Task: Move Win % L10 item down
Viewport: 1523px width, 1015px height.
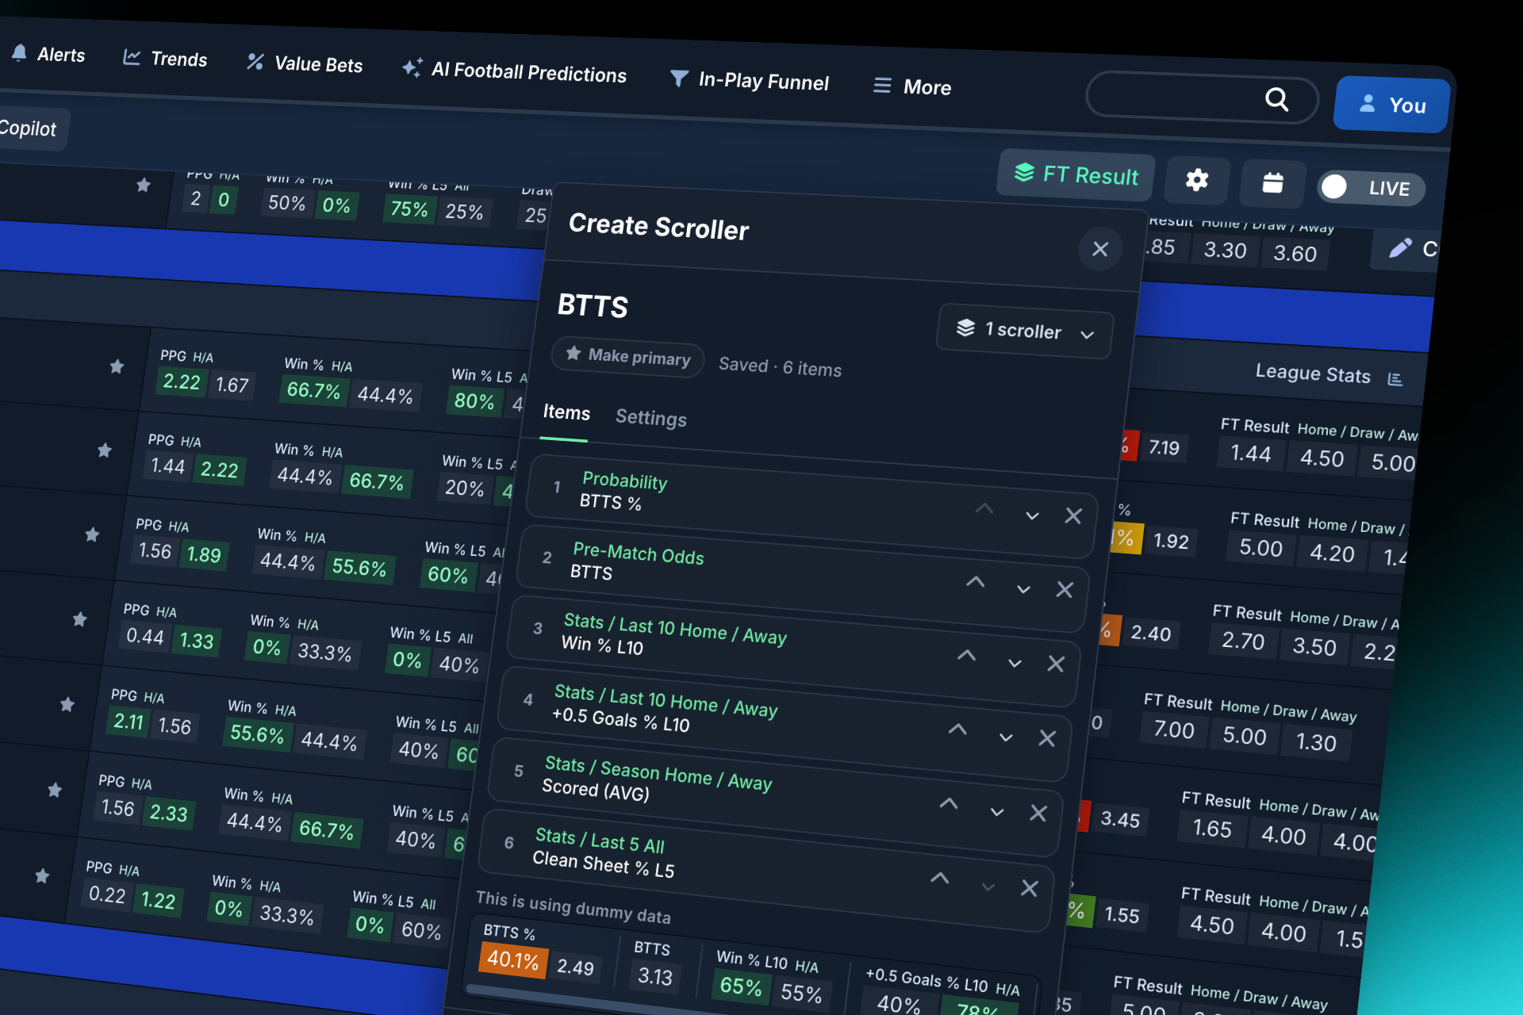Action: [x=1015, y=663]
